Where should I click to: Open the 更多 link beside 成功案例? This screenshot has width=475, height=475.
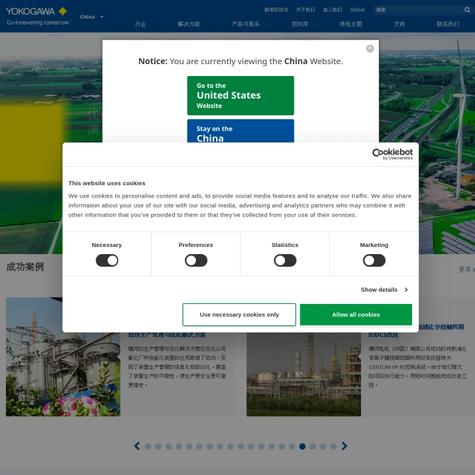tap(467, 270)
